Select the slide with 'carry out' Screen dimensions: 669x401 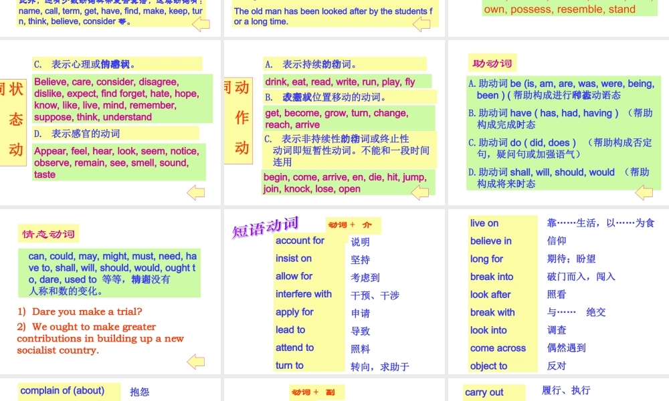tap(559, 390)
